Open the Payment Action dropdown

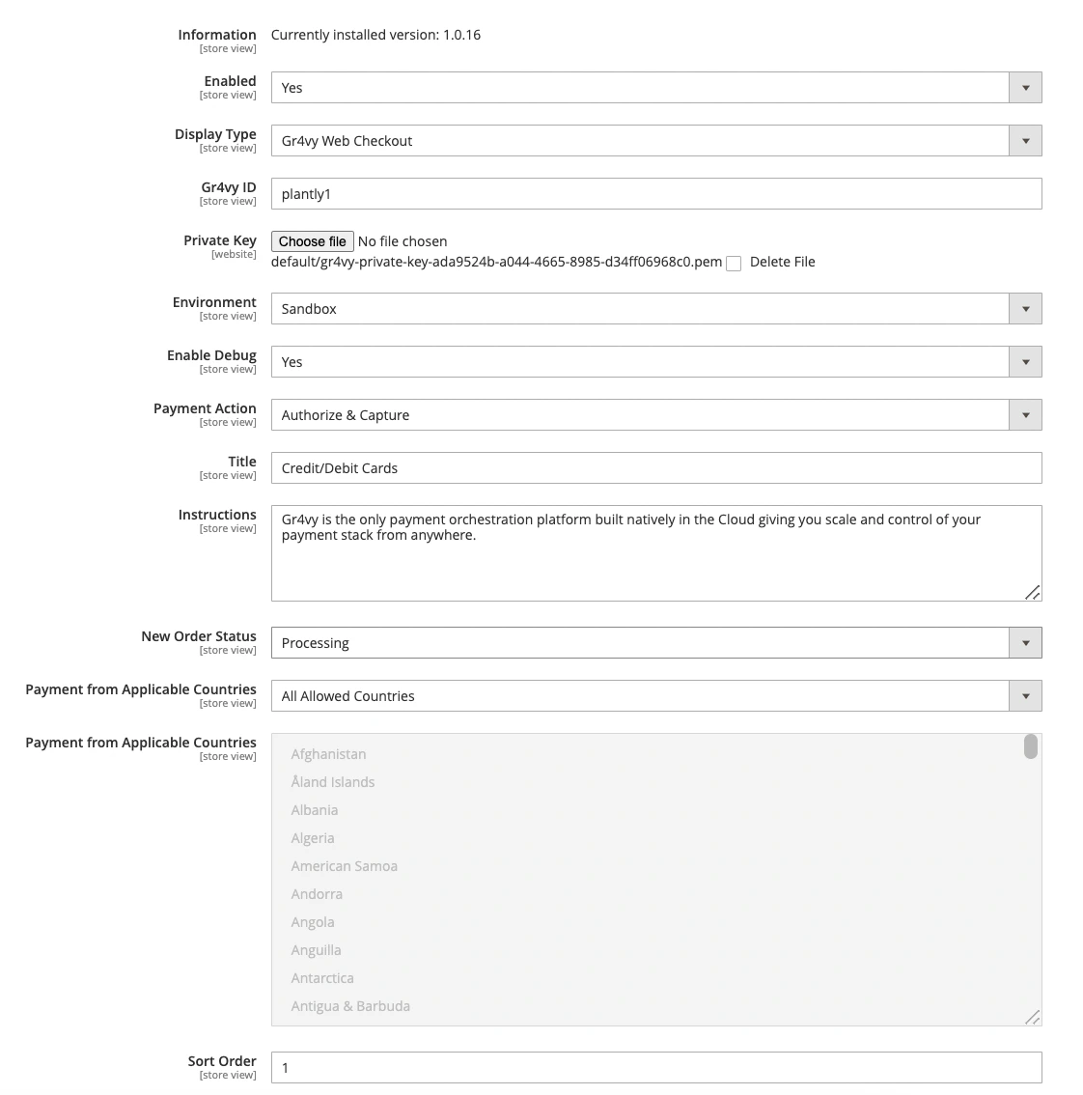[1025, 414]
